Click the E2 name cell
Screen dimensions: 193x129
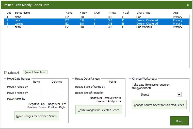pyautogui.click(x=67, y=24)
